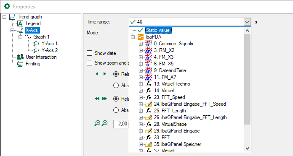Screen dimensions: 293x156
Task: Open the Time range dropdown arrow
Action: [x=247, y=22]
